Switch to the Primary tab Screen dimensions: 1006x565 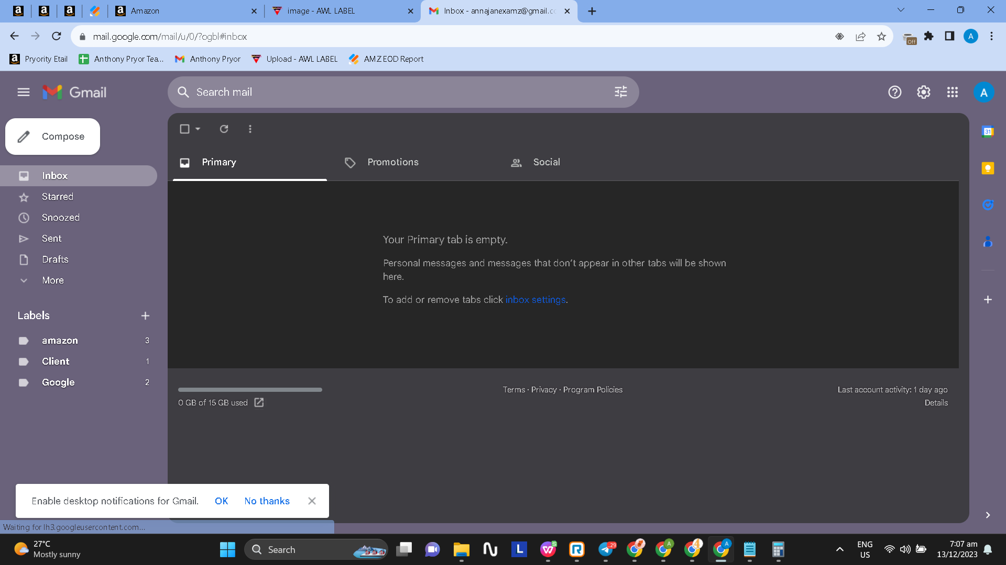tap(250, 162)
